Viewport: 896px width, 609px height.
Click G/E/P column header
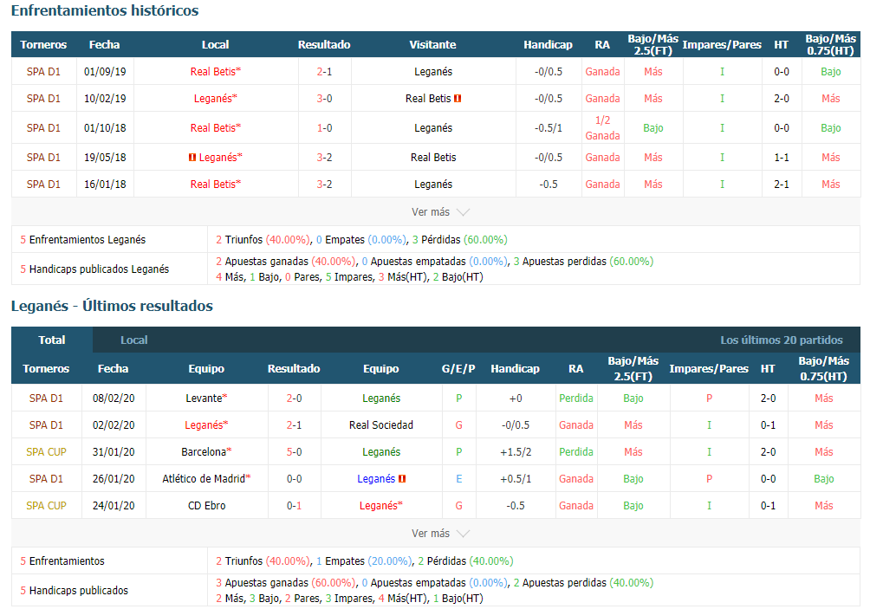pyautogui.click(x=458, y=368)
